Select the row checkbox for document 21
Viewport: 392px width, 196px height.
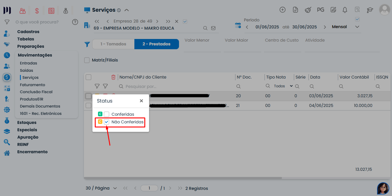(88, 105)
